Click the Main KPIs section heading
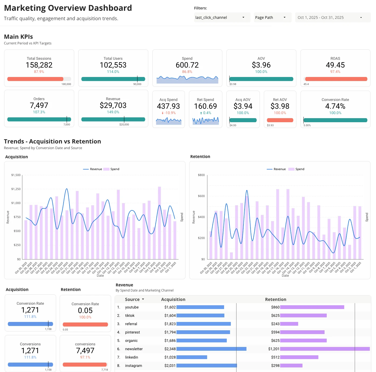Screen dimensions: 376x372 [18, 37]
